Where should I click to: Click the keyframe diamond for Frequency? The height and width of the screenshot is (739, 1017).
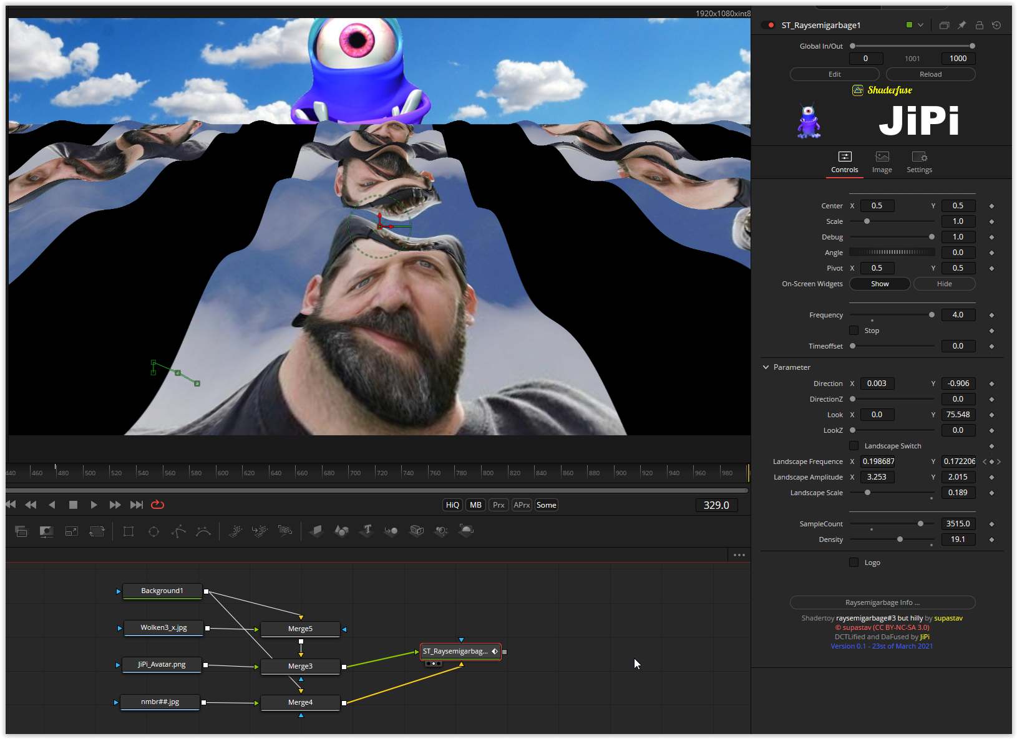(991, 316)
